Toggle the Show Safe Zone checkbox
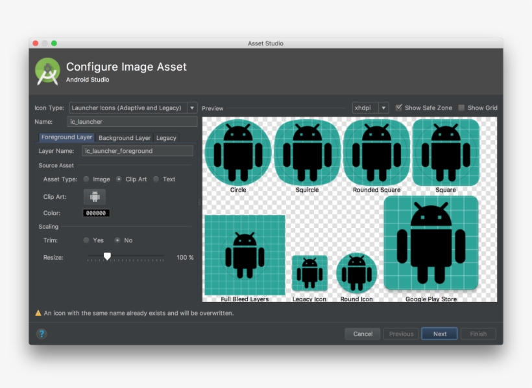Screen dimensions: 532x388 (399, 108)
